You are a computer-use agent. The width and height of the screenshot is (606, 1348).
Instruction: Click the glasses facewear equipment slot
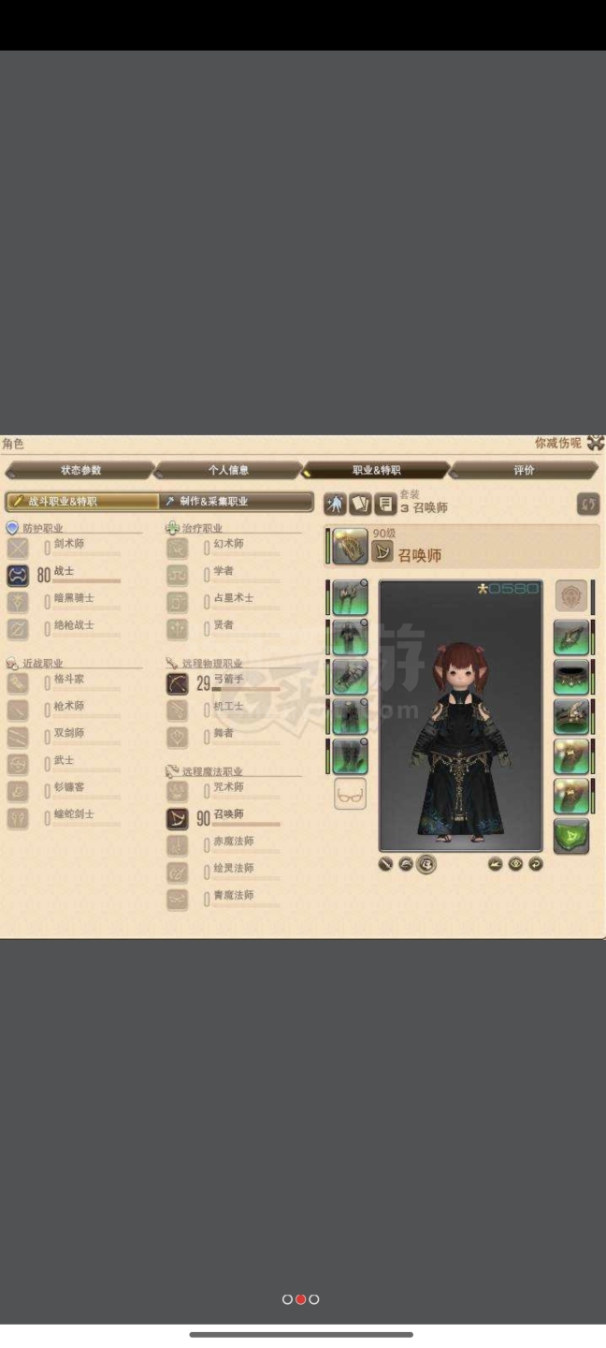pyautogui.click(x=350, y=795)
